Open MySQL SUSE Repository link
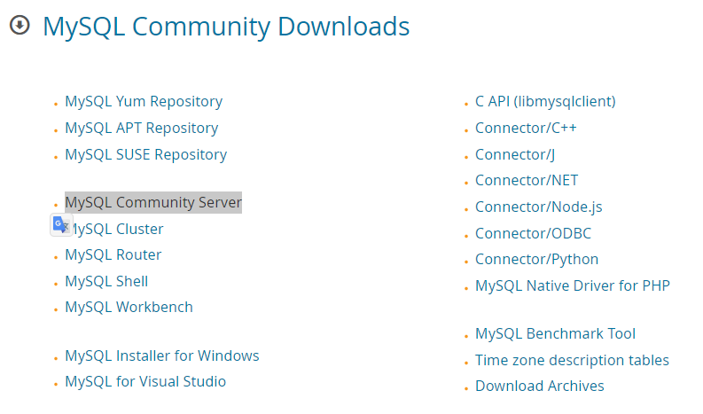This screenshot has height=414, width=703. pyautogui.click(x=145, y=155)
